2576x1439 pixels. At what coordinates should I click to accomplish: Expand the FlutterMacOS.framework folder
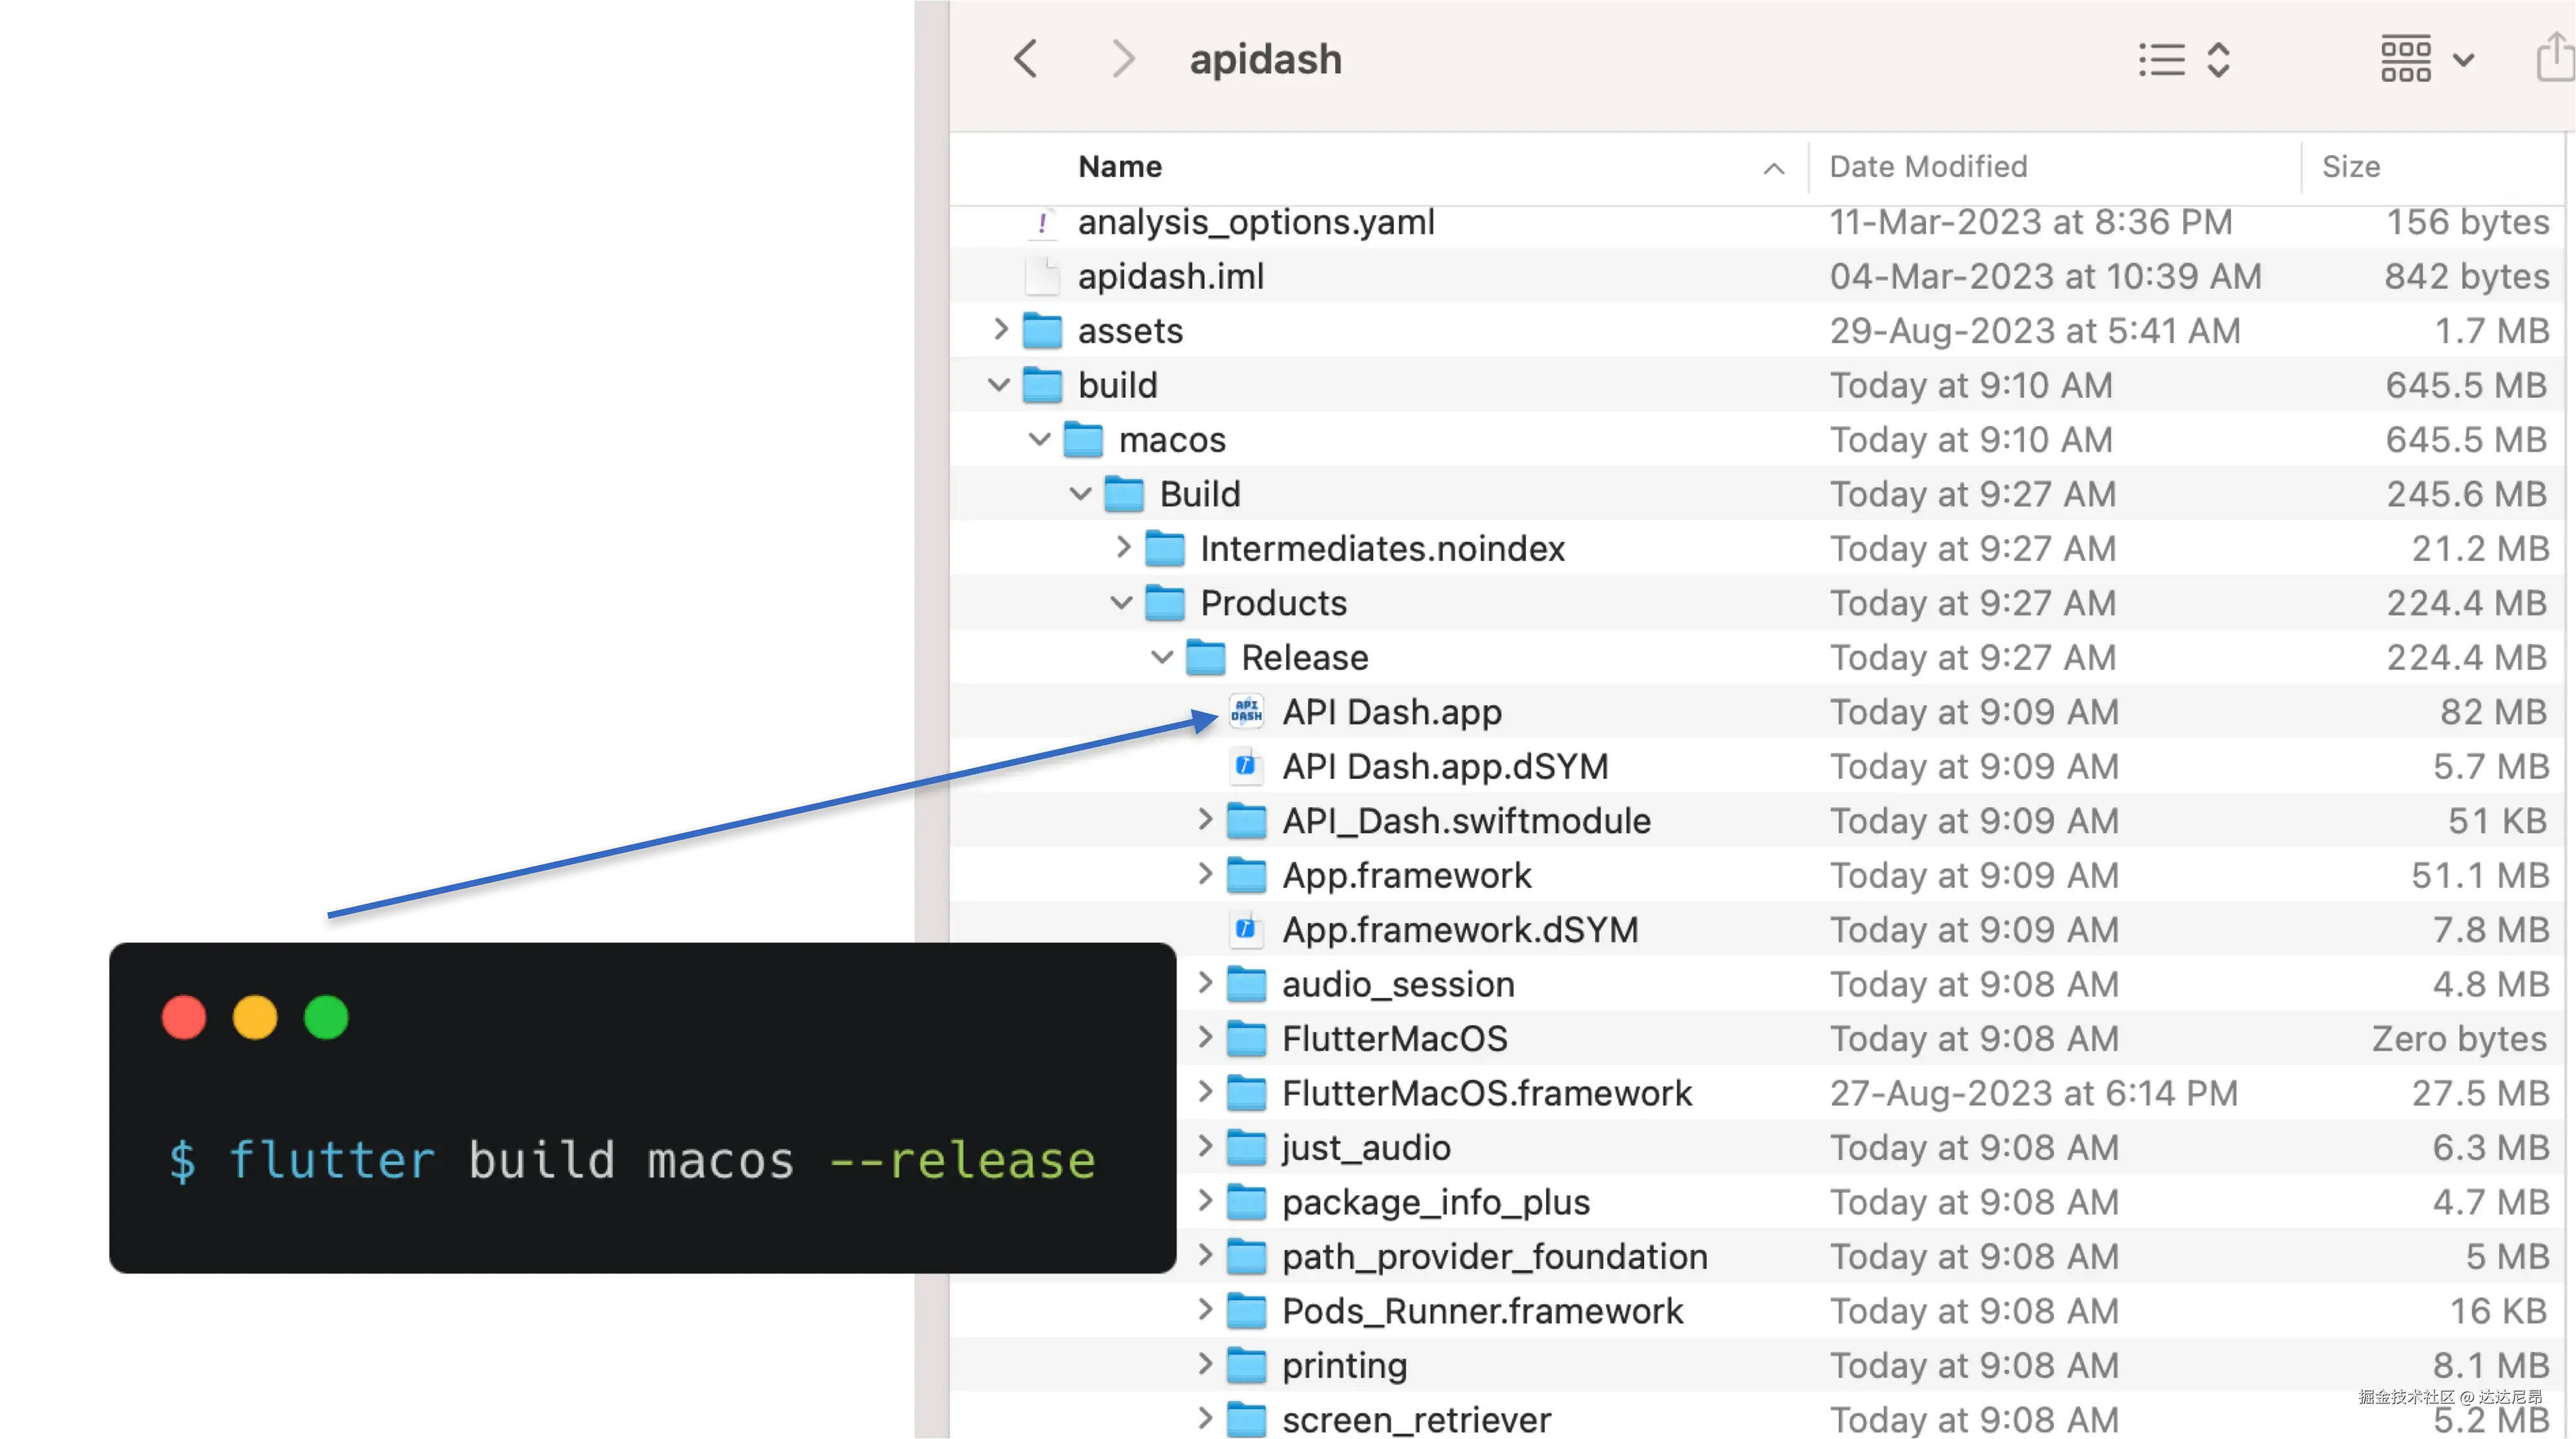[x=1205, y=1092]
